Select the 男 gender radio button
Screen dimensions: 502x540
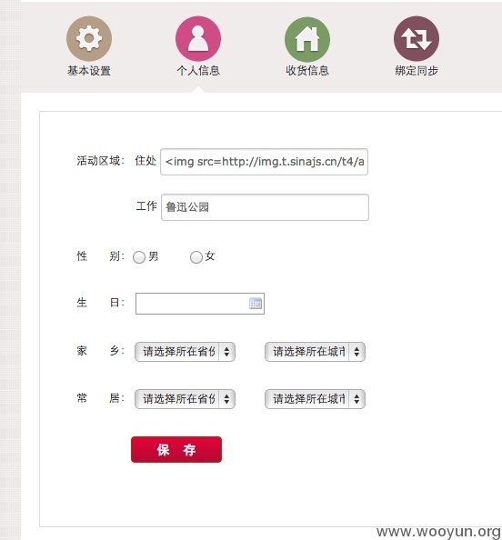139,257
